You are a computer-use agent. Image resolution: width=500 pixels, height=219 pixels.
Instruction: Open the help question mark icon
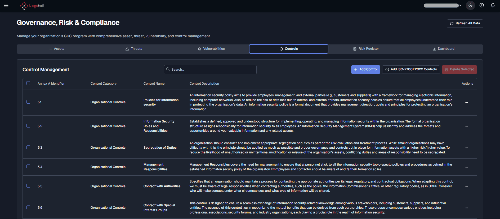(482, 6)
